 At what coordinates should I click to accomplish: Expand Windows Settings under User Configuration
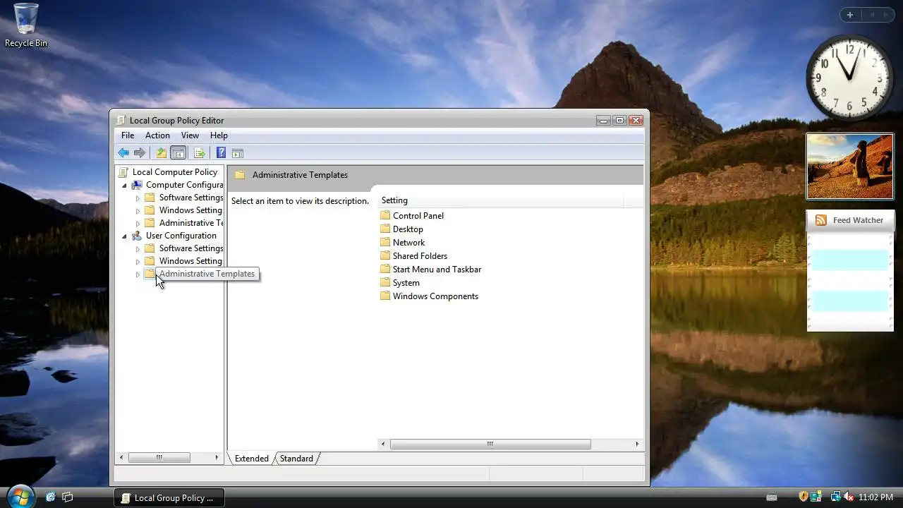(x=138, y=262)
